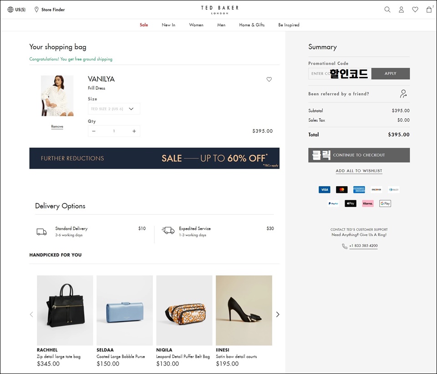Click the PayPal payment icon
The width and height of the screenshot is (437, 374).
tap(333, 203)
